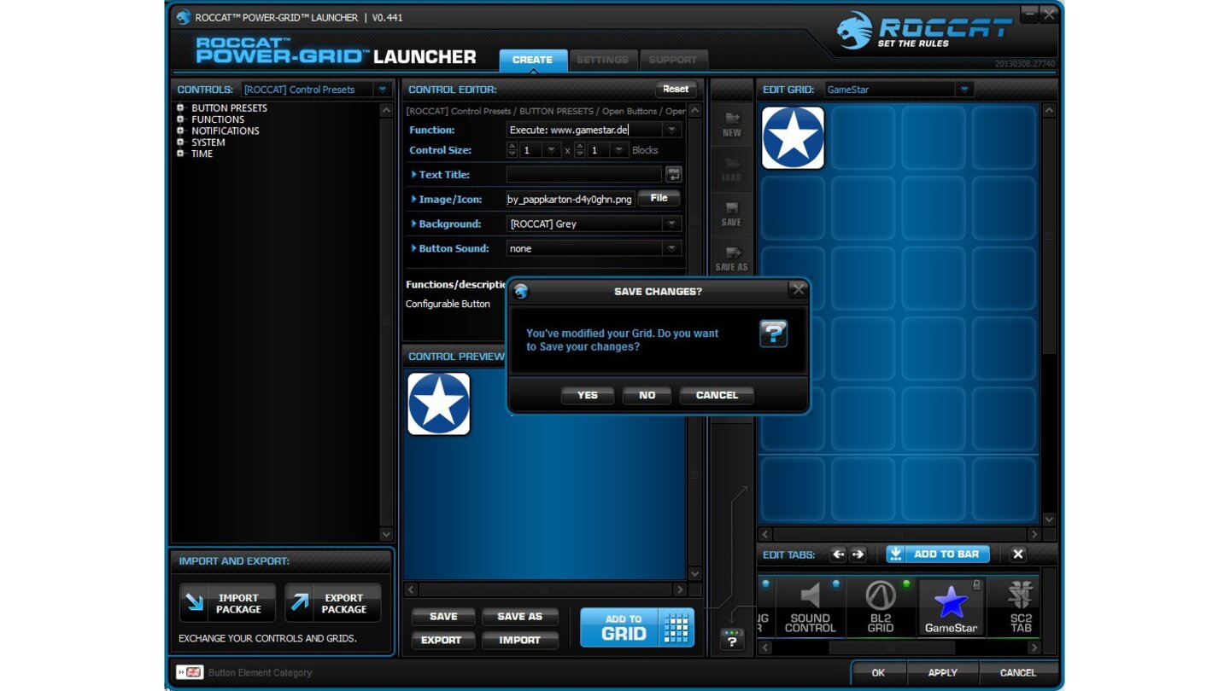The width and height of the screenshot is (1230, 691).
Task: Click NO in the Save Changes dialog
Action: point(647,395)
